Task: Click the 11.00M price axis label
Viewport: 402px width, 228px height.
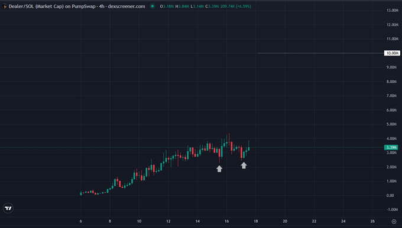Action: coord(393,39)
